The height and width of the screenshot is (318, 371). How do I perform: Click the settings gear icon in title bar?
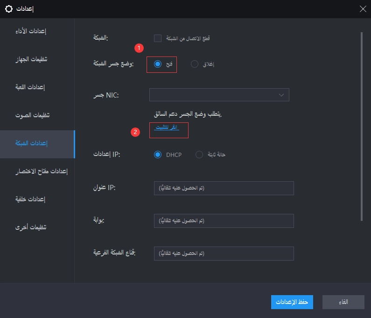coord(9,9)
